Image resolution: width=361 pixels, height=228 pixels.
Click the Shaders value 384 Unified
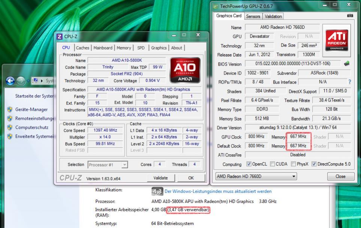[x=265, y=91]
